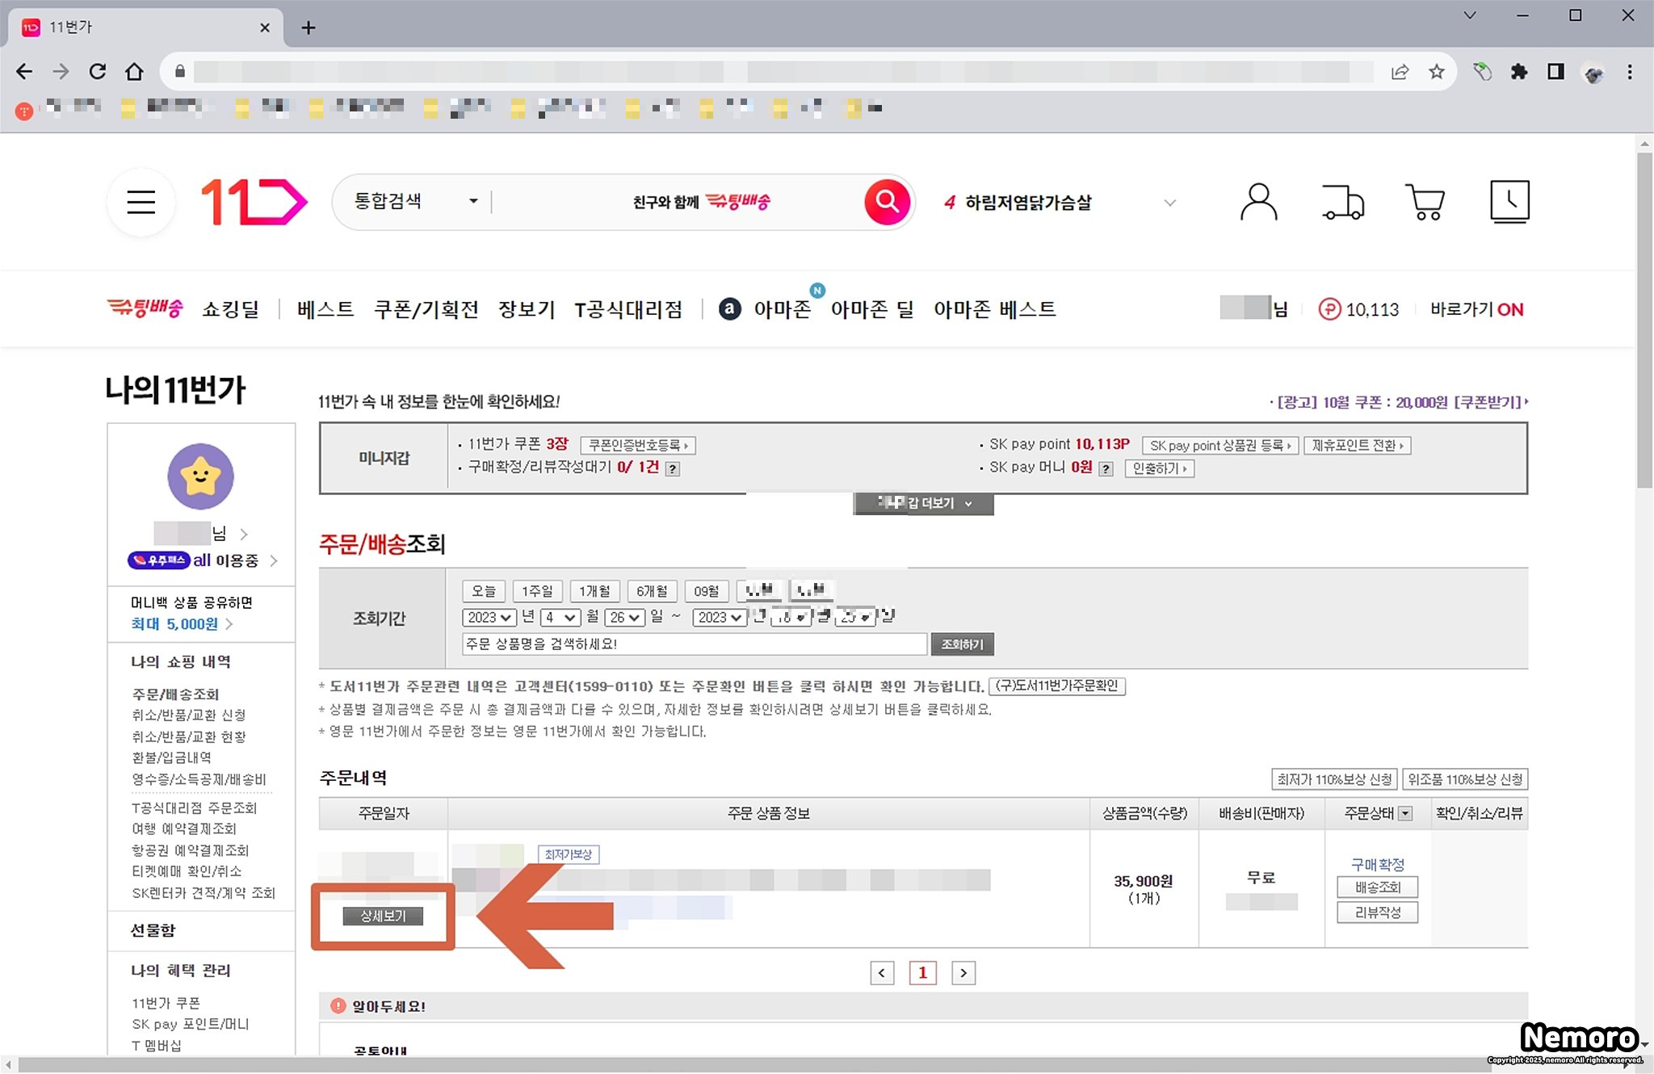Toggle 바로가기 ON switch
This screenshot has height=1074, width=1654.
pyautogui.click(x=1476, y=309)
